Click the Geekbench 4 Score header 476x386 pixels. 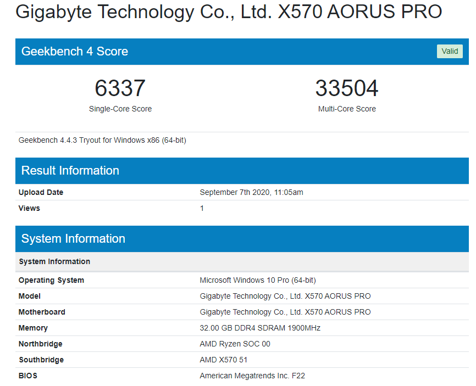tap(242, 52)
